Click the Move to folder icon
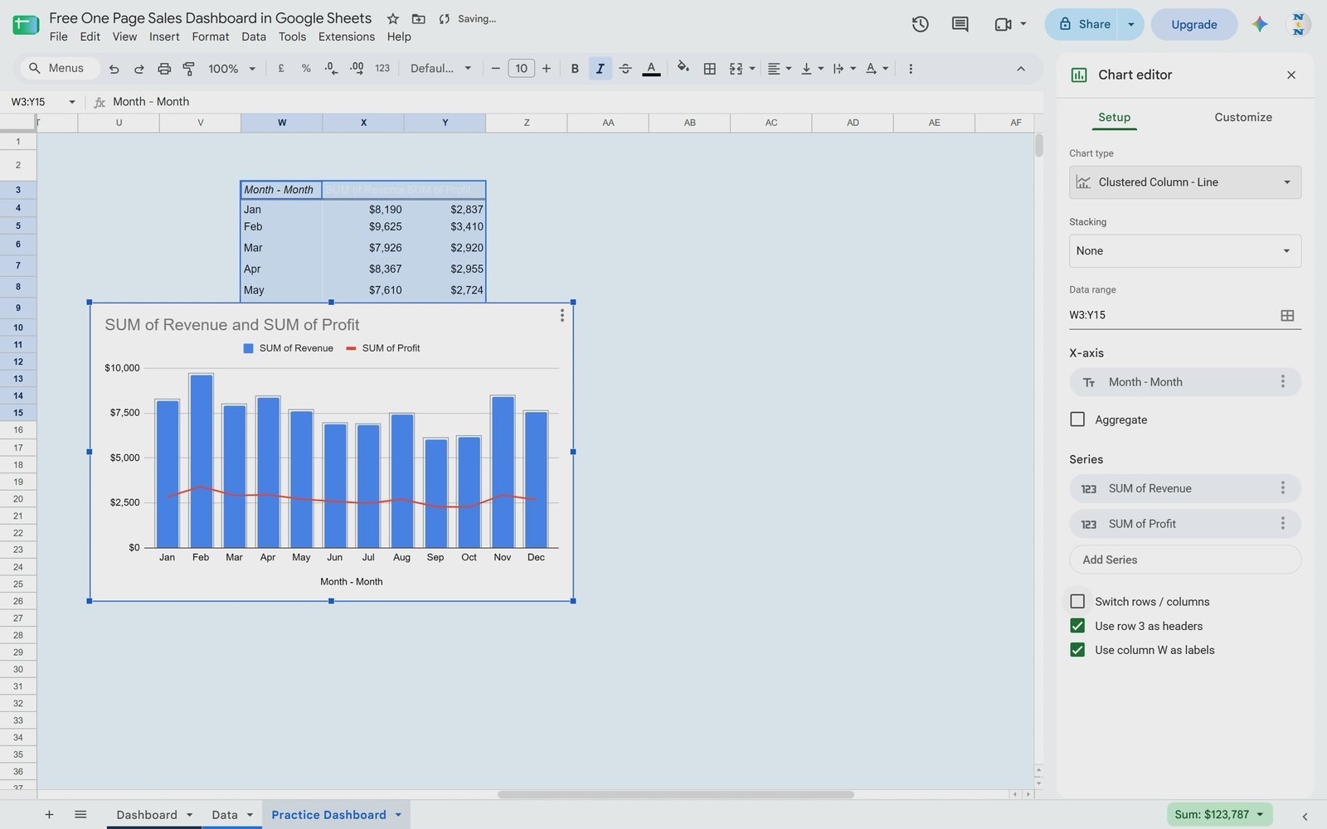1327x829 pixels. 418,18
